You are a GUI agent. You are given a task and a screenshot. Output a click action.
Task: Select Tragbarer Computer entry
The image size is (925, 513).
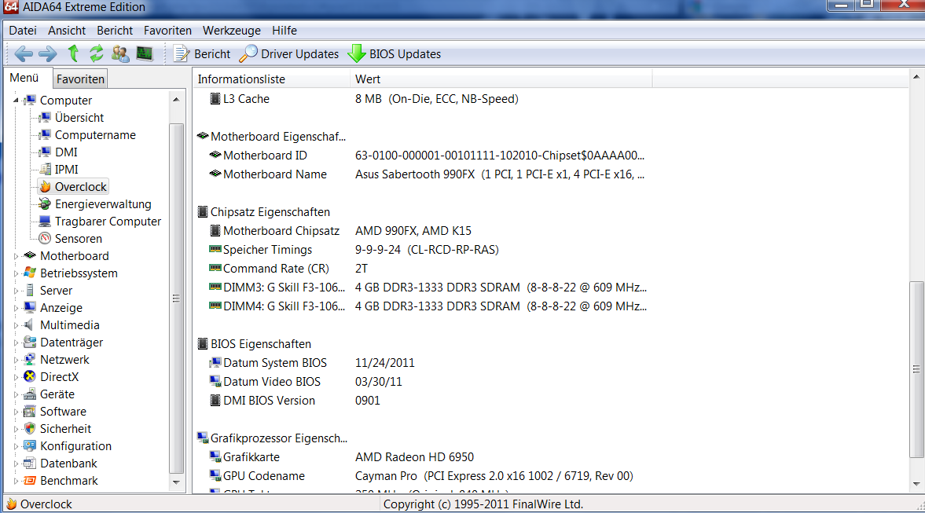pos(108,221)
